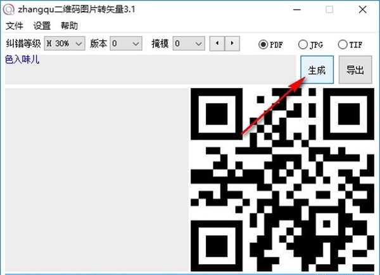Open the 设置 menu
The width and height of the screenshot is (380, 275).
pyautogui.click(x=42, y=26)
